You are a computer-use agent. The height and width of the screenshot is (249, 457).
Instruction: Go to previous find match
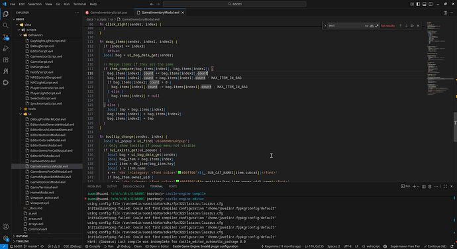pos(400,26)
